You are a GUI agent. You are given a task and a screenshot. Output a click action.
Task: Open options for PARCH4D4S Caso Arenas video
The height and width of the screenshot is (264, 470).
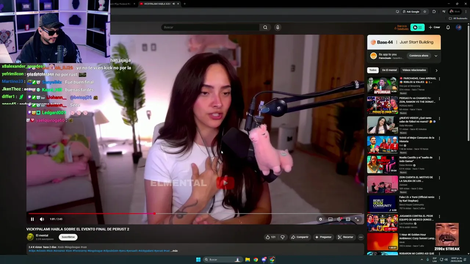pyautogui.click(x=439, y=79)
